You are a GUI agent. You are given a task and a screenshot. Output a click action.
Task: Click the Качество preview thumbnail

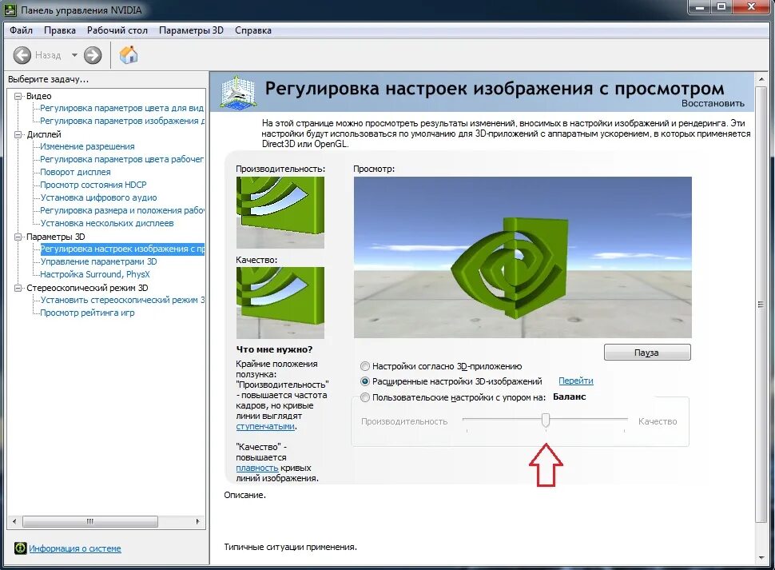click(280, 303)
